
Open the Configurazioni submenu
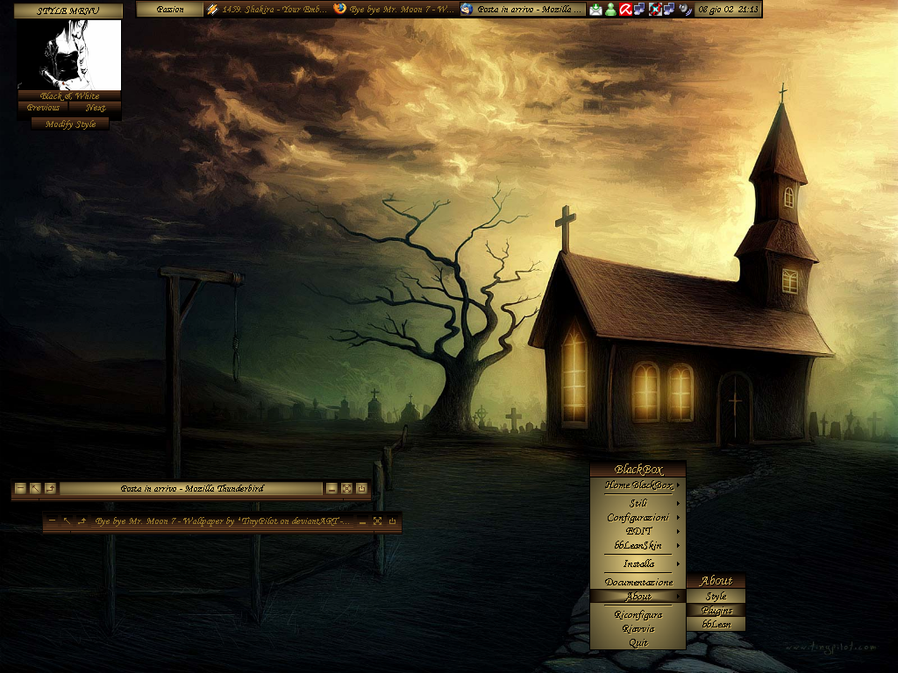[638, 517]
